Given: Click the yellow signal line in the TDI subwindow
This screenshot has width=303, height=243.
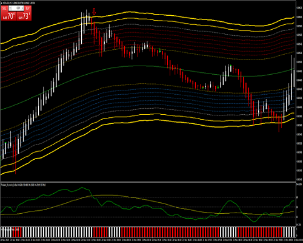Looking at the screenshot, I should (x=101, y=196).
